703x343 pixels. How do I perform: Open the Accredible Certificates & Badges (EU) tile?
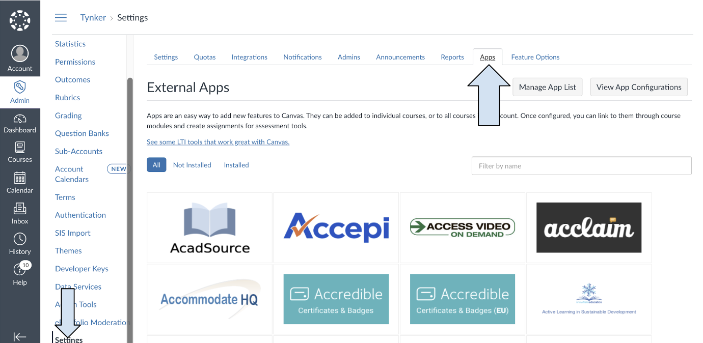[462, 299]
